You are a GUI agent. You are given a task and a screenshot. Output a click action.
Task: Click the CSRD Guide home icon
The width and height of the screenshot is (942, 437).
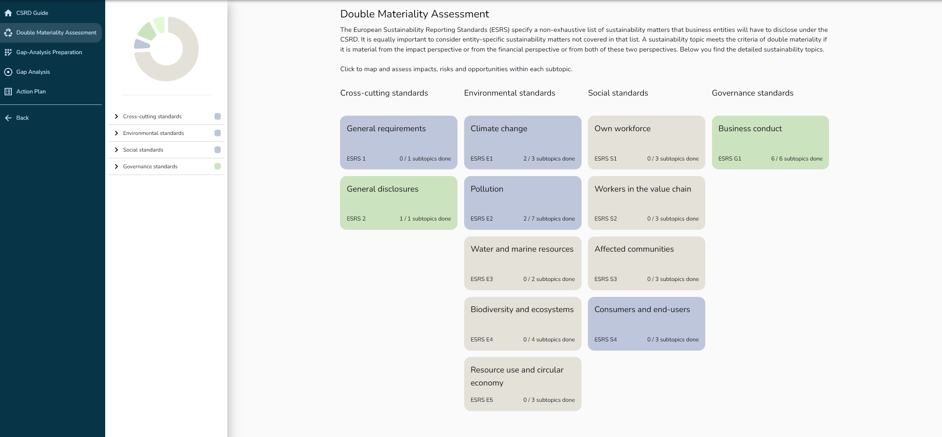click(x=8, y=13)
